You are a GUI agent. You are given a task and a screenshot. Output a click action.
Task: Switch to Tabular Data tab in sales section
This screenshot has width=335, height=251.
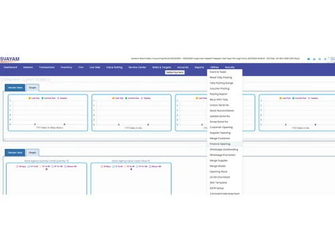15,88
